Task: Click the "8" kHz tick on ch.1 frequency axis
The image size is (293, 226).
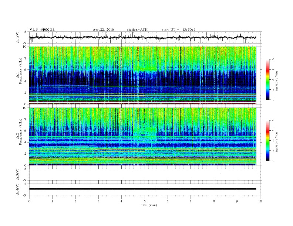Action: coord(26,58)
